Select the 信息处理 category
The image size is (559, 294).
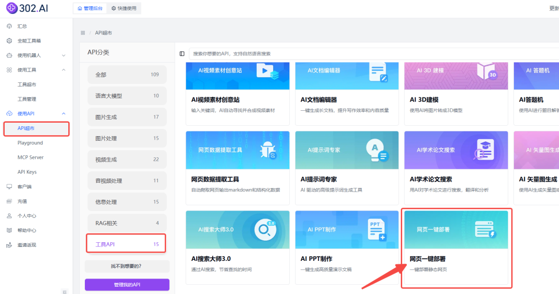click(x=127, y=202)
